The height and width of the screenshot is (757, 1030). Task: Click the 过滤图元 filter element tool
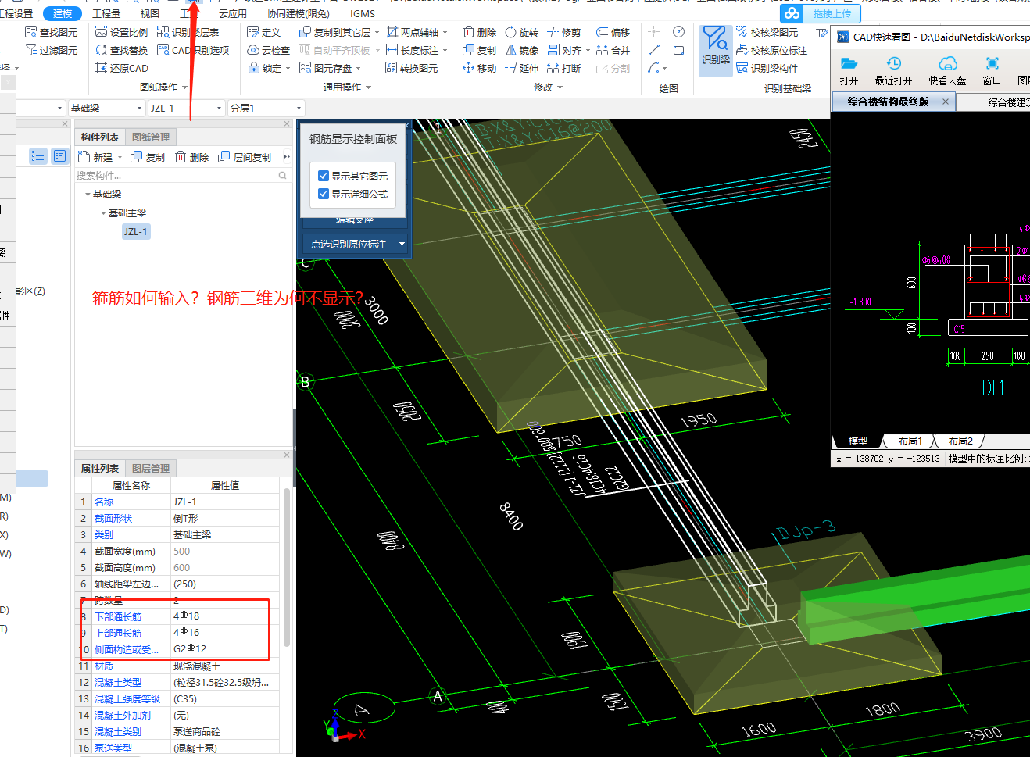point(52,50)
